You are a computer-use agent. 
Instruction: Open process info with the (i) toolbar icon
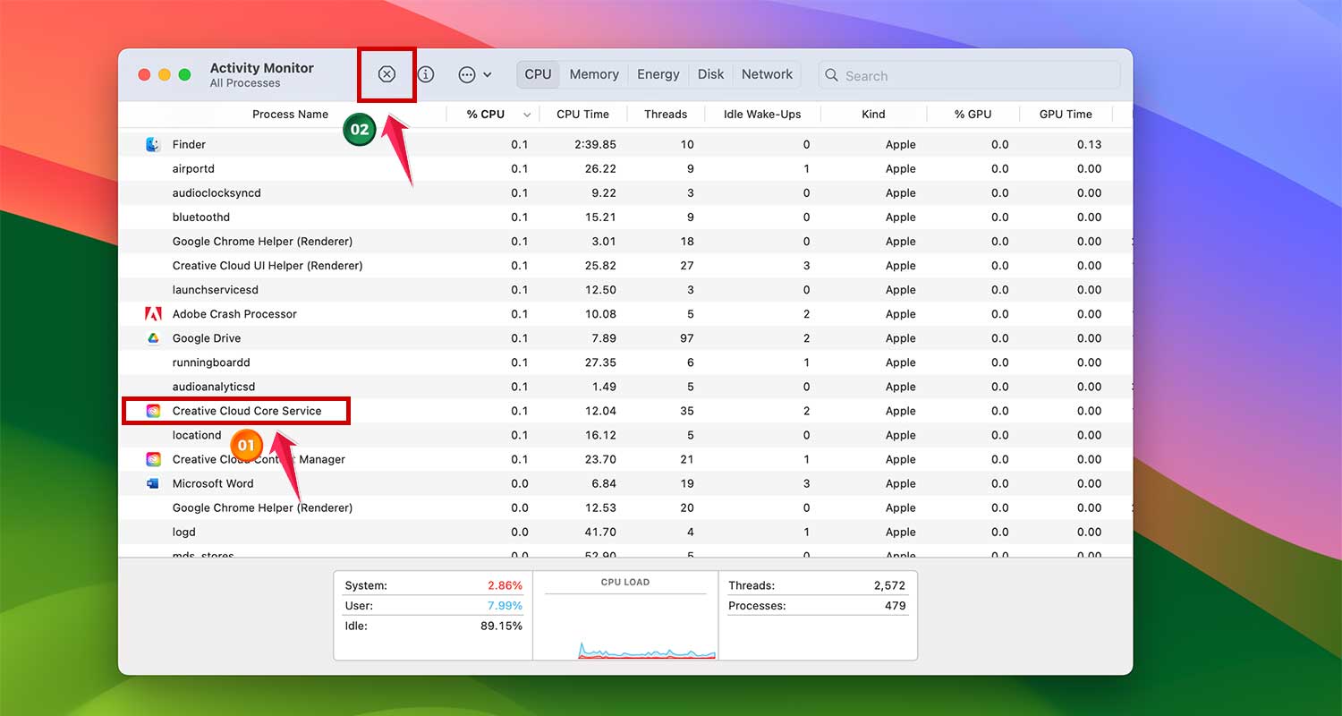426,74
